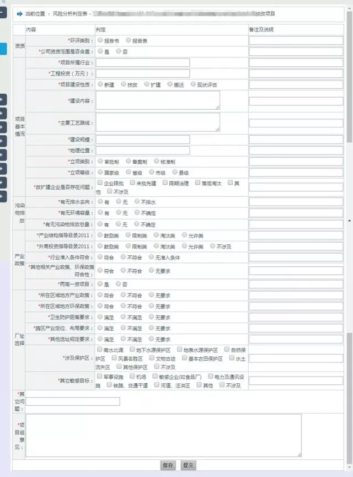Click the blue arrow icon beside 当前位置

[x=19, y=13]
